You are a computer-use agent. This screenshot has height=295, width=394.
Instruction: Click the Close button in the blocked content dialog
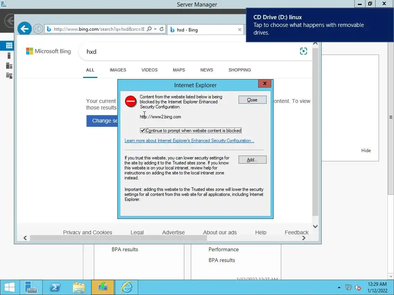pos(252,100)
